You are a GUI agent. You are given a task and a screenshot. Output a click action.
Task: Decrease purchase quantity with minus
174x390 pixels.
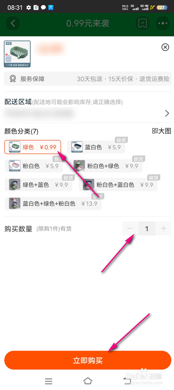[130, 228]
